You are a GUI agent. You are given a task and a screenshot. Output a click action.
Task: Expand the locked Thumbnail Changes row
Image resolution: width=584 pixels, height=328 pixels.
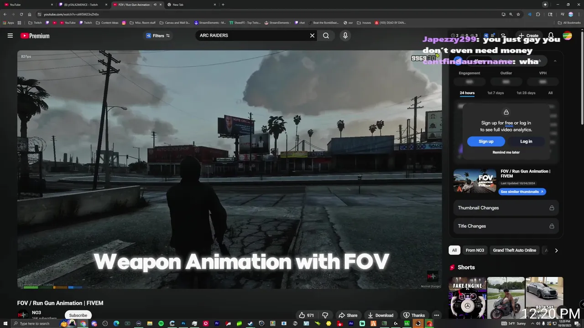click(506, 208)
